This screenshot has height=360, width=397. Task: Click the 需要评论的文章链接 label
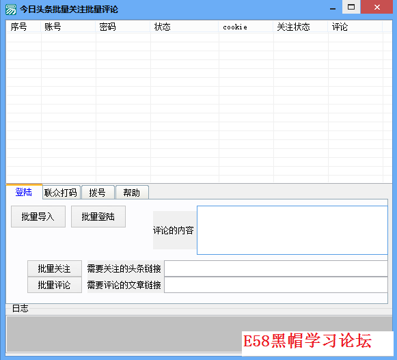(x=124, y=285)
